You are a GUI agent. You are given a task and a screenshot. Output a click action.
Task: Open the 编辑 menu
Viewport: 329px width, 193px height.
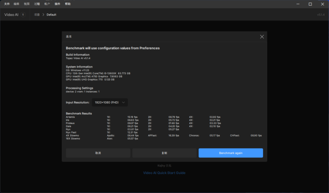click(x=16, y=4)
